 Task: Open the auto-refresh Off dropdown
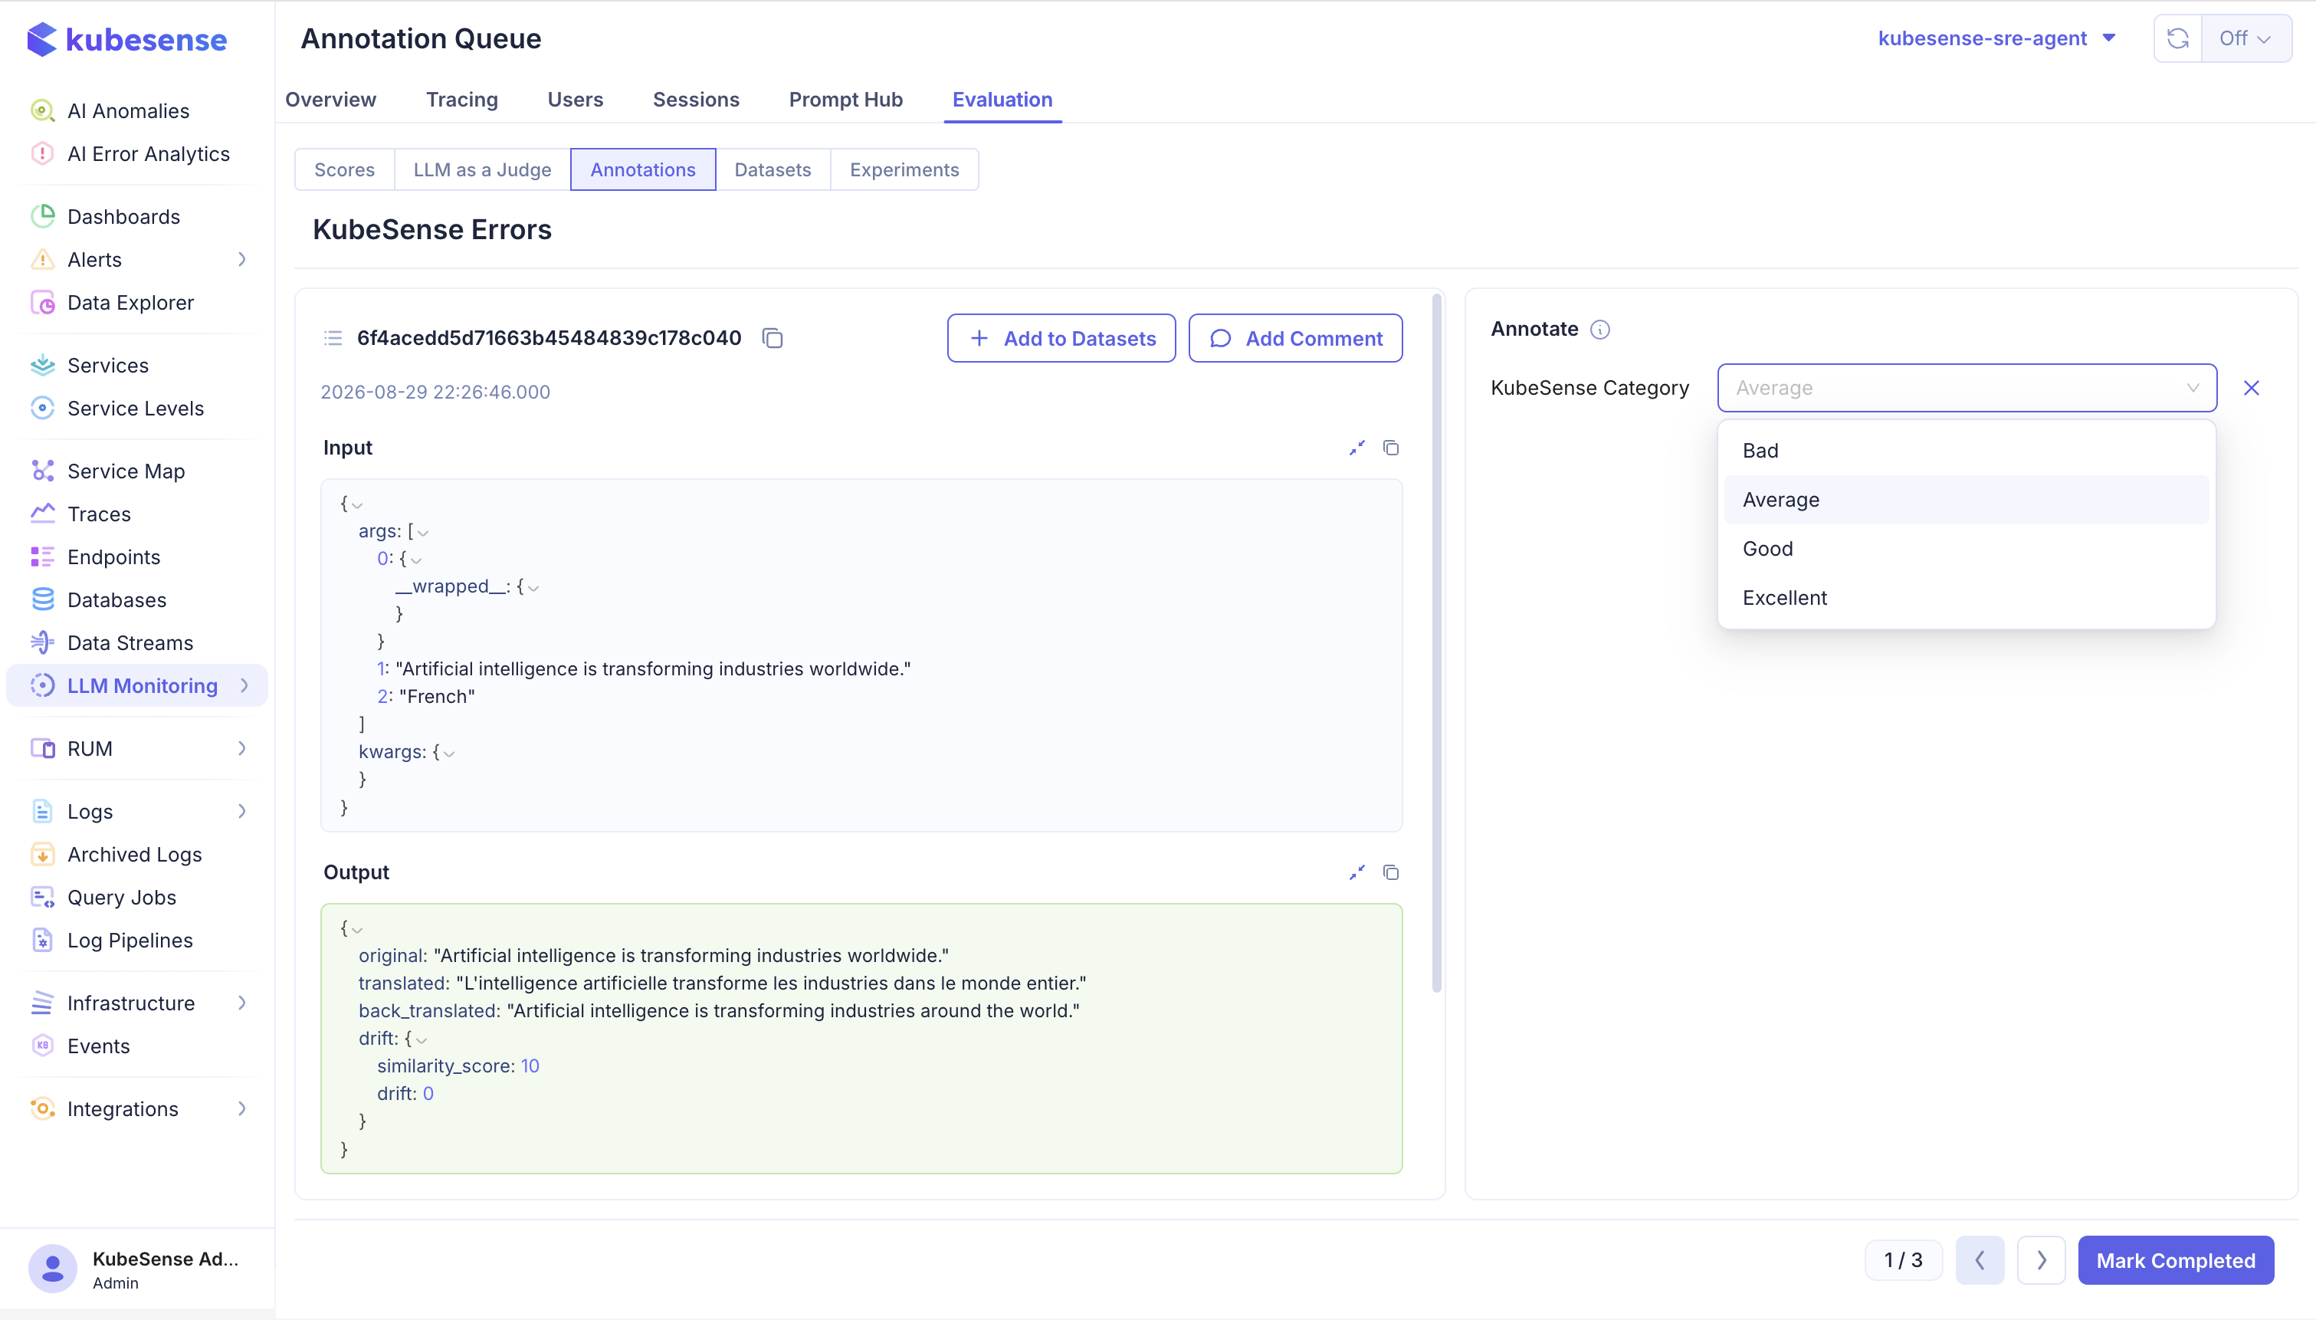(2245, 38)
